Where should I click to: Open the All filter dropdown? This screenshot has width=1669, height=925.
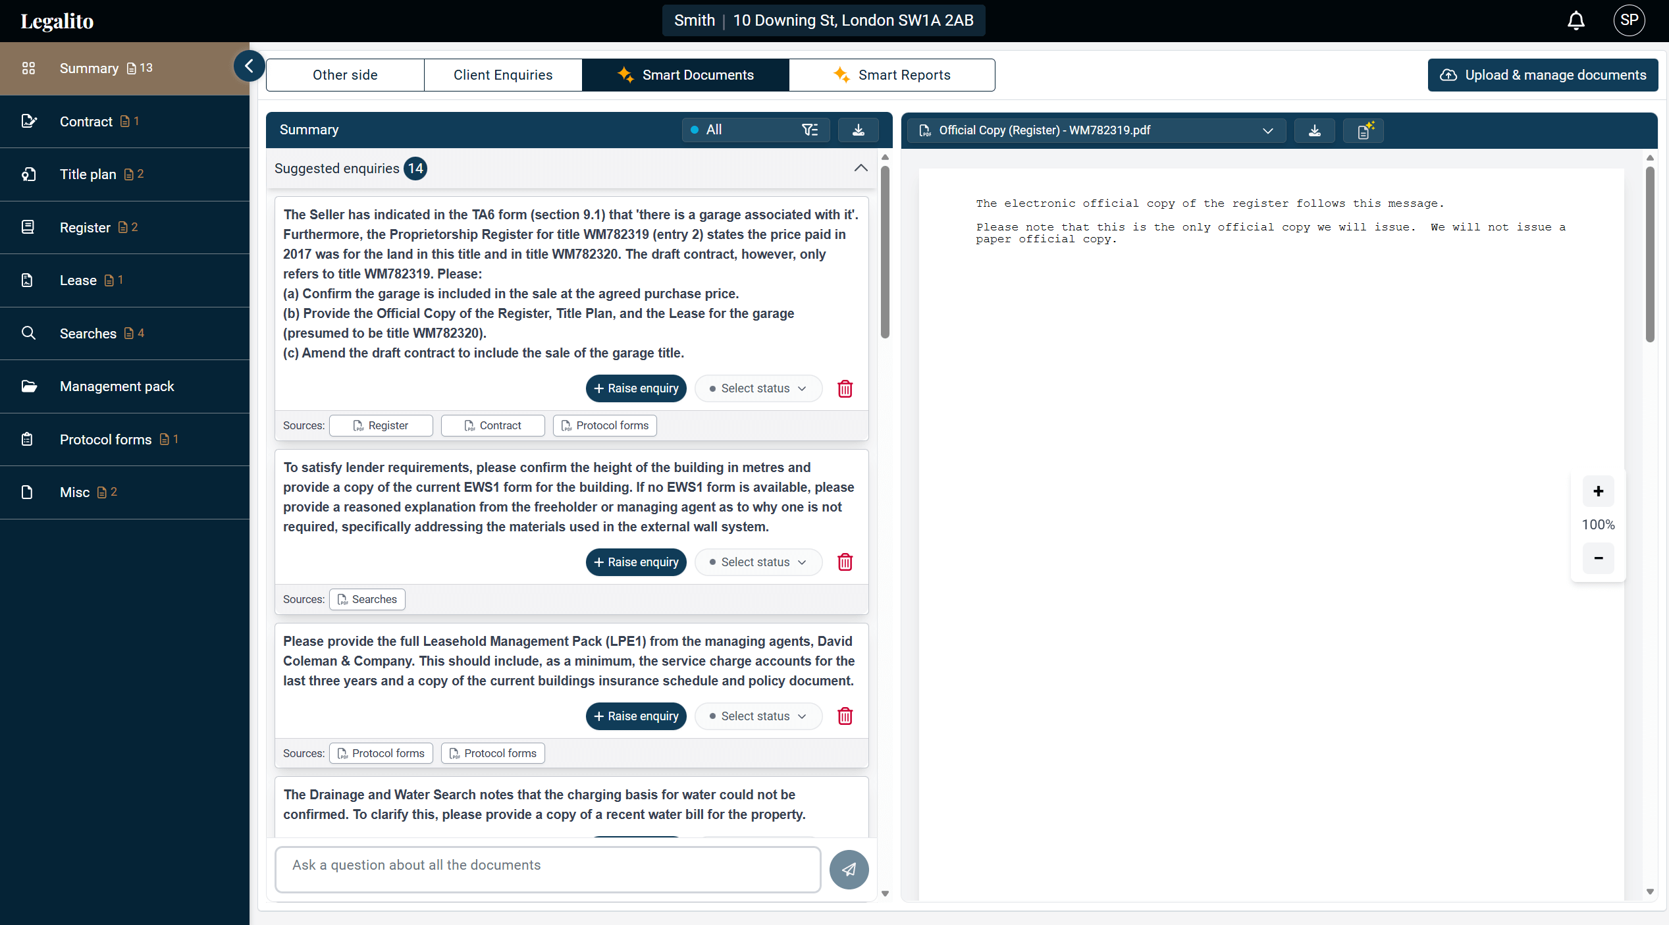pyautogui.click(x=755, y=130)
